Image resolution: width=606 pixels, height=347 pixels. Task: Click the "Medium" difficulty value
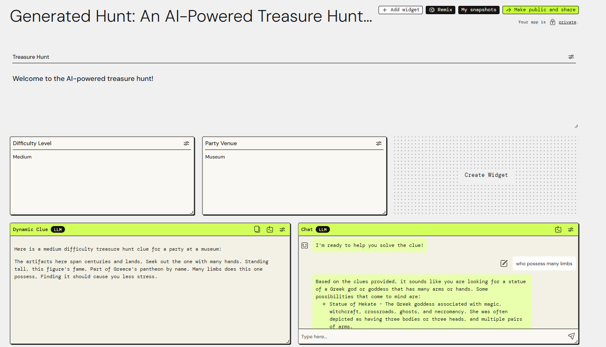(x=22, y=157)
